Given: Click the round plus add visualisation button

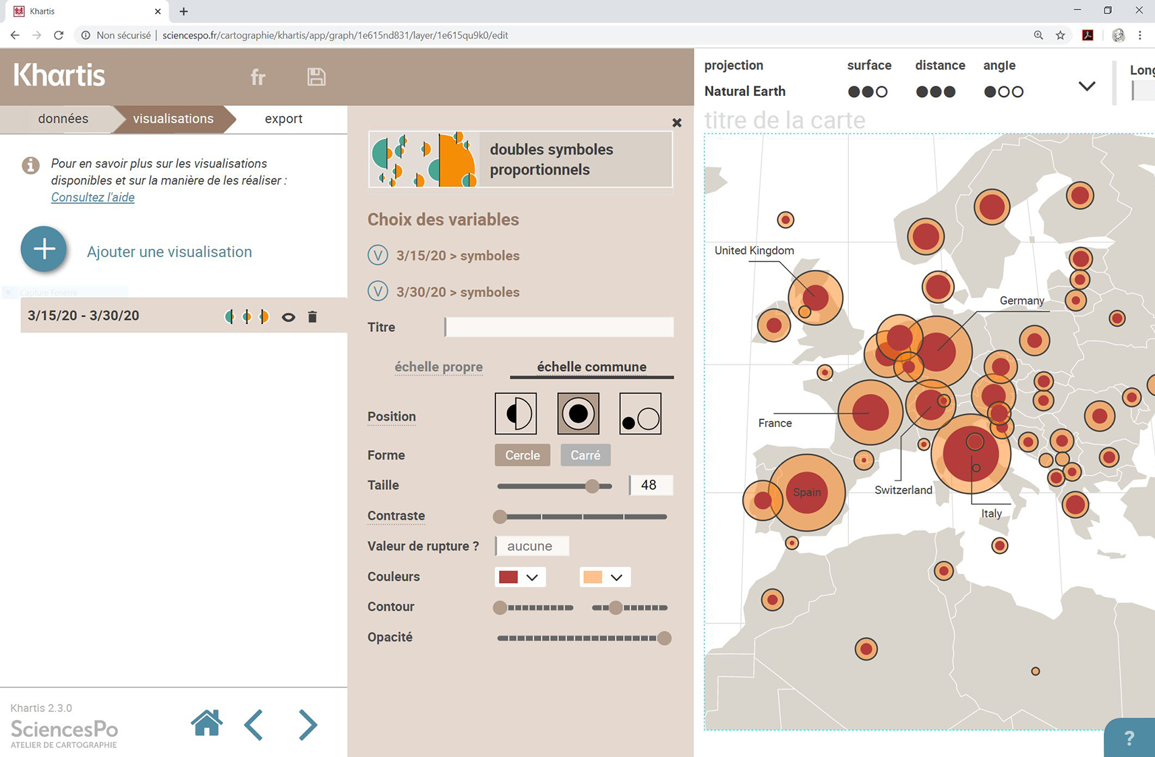Looking at the screenshot, I should click(44, 249).
